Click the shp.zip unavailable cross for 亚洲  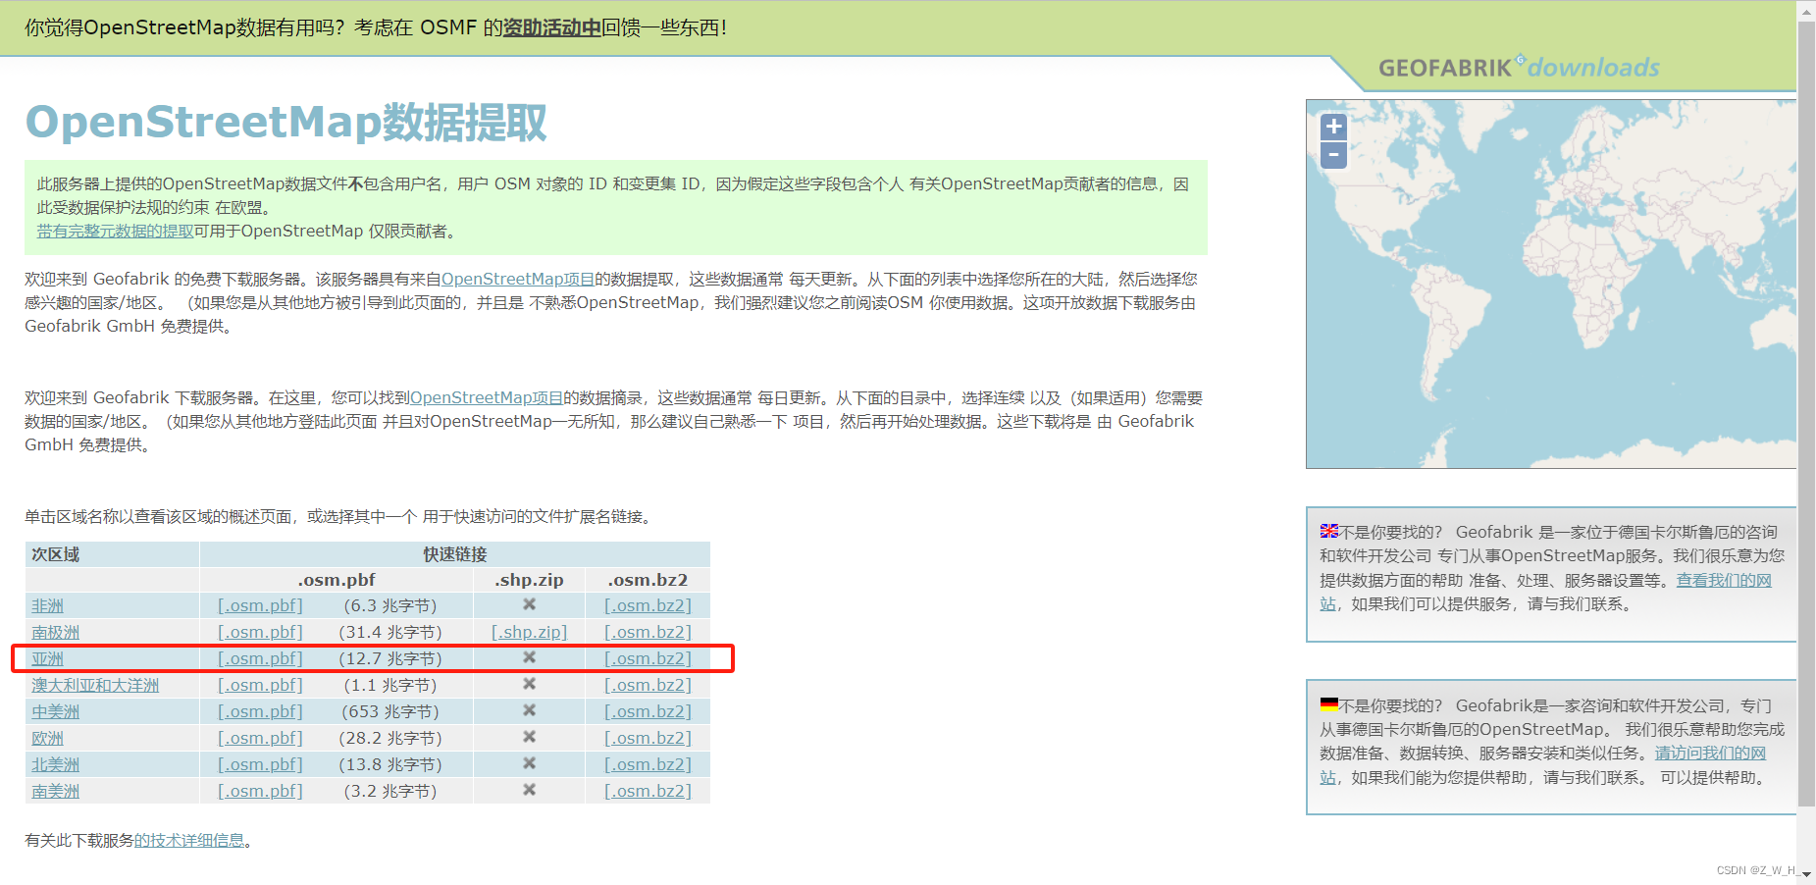[529, 657]
